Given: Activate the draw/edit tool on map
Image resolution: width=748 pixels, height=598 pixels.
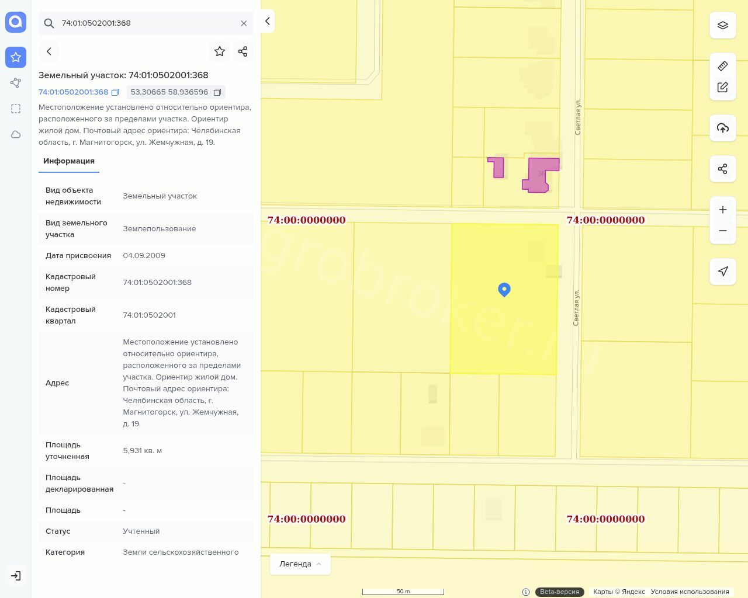Looking at the screenshot, I should 722,87.
